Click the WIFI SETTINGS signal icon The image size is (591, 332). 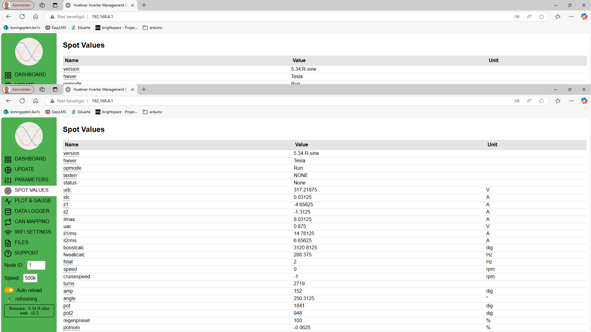point(8,232)
